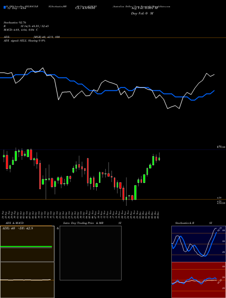Click the 'CL: 4.69030' closing price text
The width and height of the screenshot is (226, 298).
85,8
